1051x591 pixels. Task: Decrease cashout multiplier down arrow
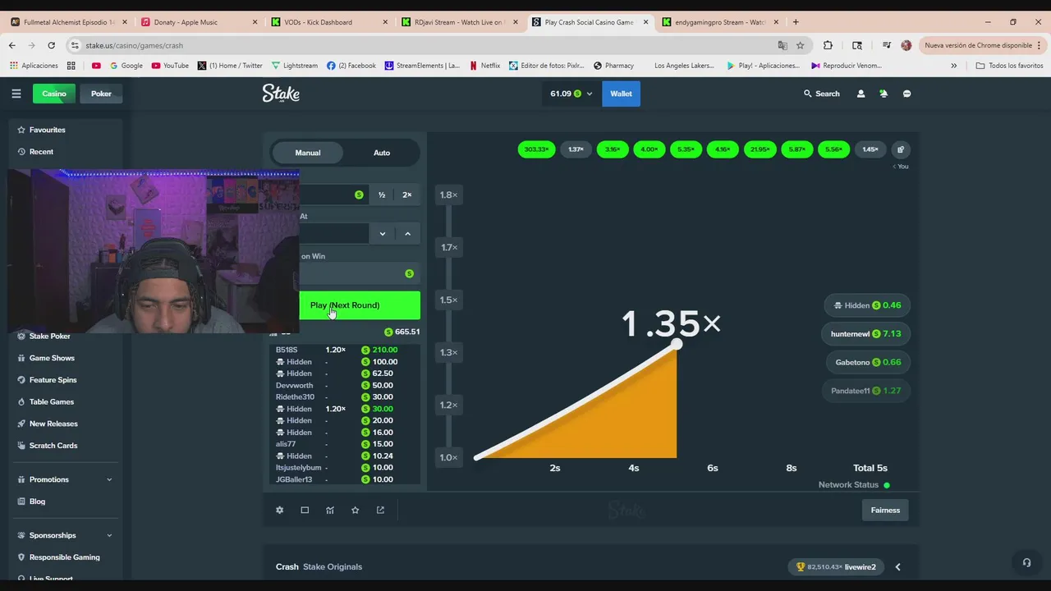pyautogui.click(x=382, y=234)
